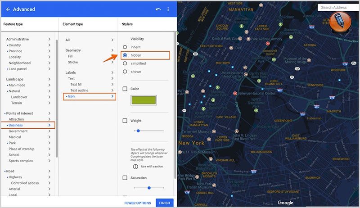Select the School feature type
360x208 pixels.
(x=14, y=155)
